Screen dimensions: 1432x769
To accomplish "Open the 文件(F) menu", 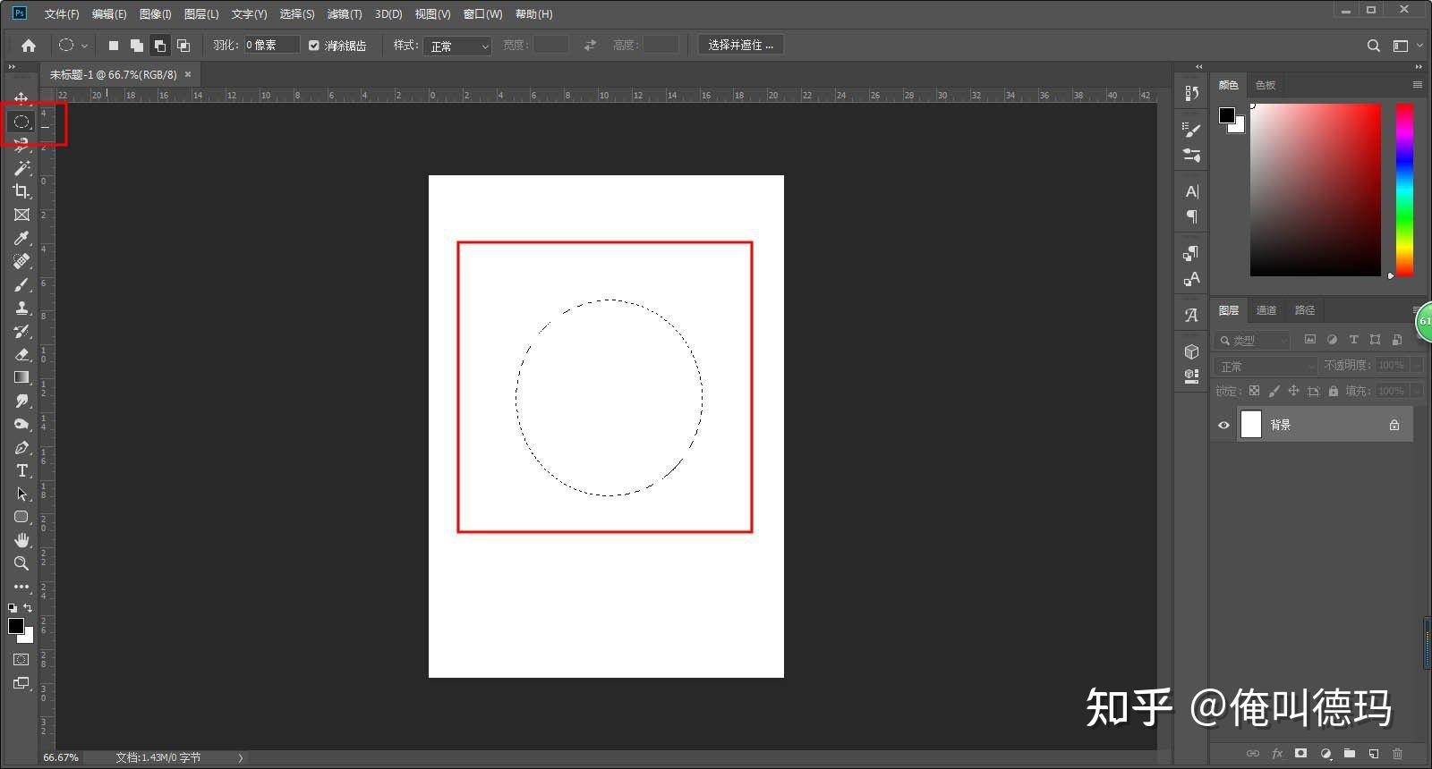I will pos(62,14).
